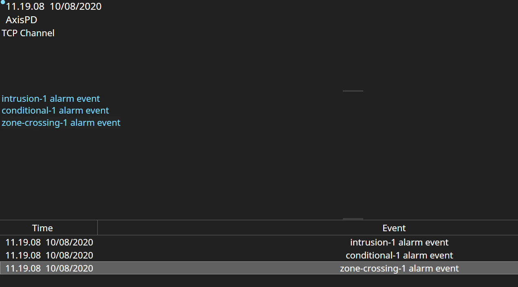Image resolution: width=518 pixels, height=287 pixels.
Task: Click the timestamp heading at the top
Action: pos(54,7)
